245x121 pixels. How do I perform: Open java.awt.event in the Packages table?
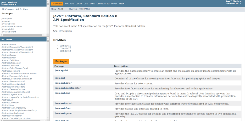point(64,103)
